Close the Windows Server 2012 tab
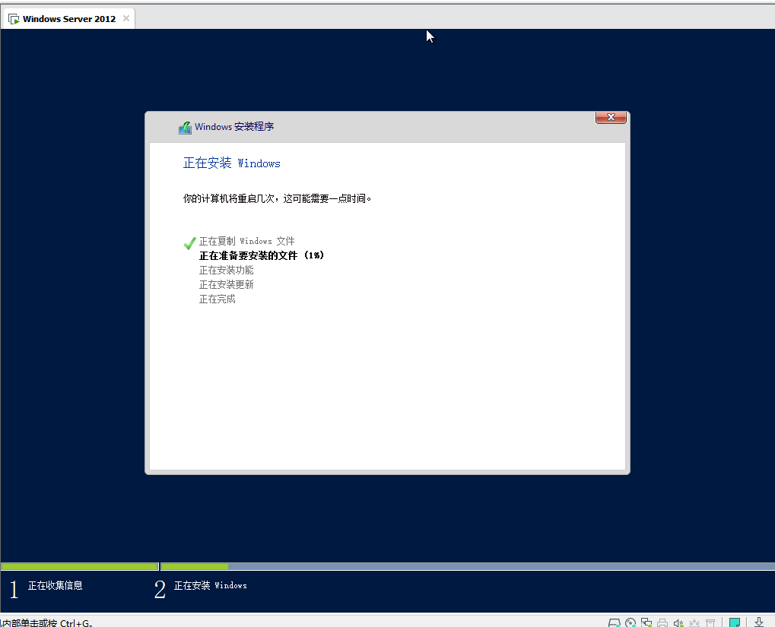 pos(126,18)
